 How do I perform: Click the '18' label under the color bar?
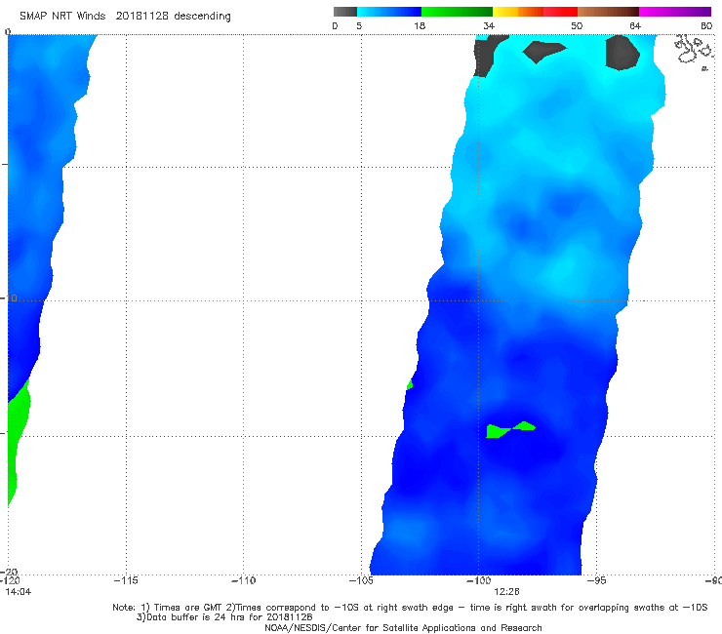420,26
